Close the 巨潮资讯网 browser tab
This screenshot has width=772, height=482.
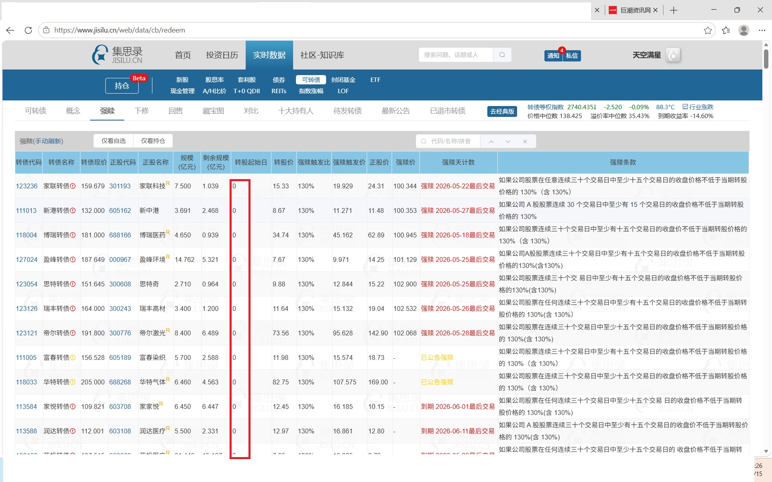pyautogui.click(x=655, y=10)
